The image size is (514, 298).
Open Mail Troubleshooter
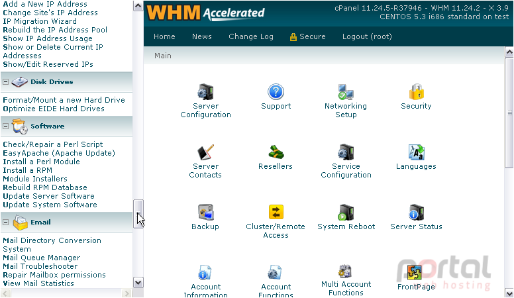pos(40,266)
